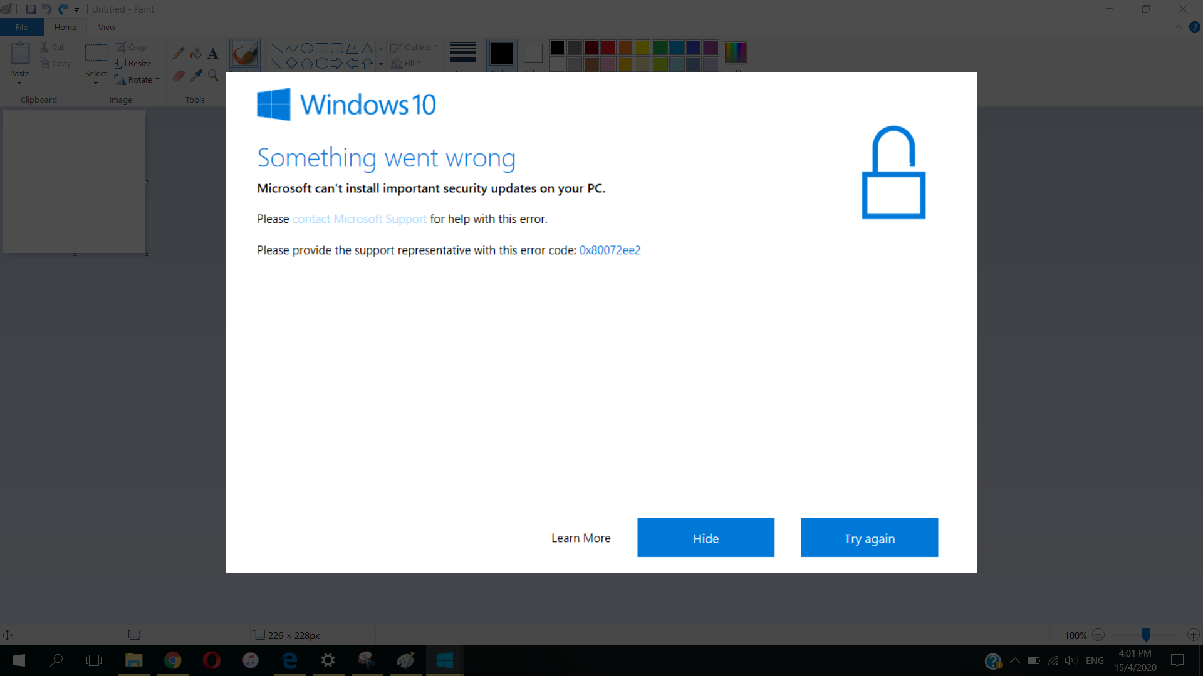Click the Try again button
The width and height of the screenshot is (1203, 676).
point(869,538)
